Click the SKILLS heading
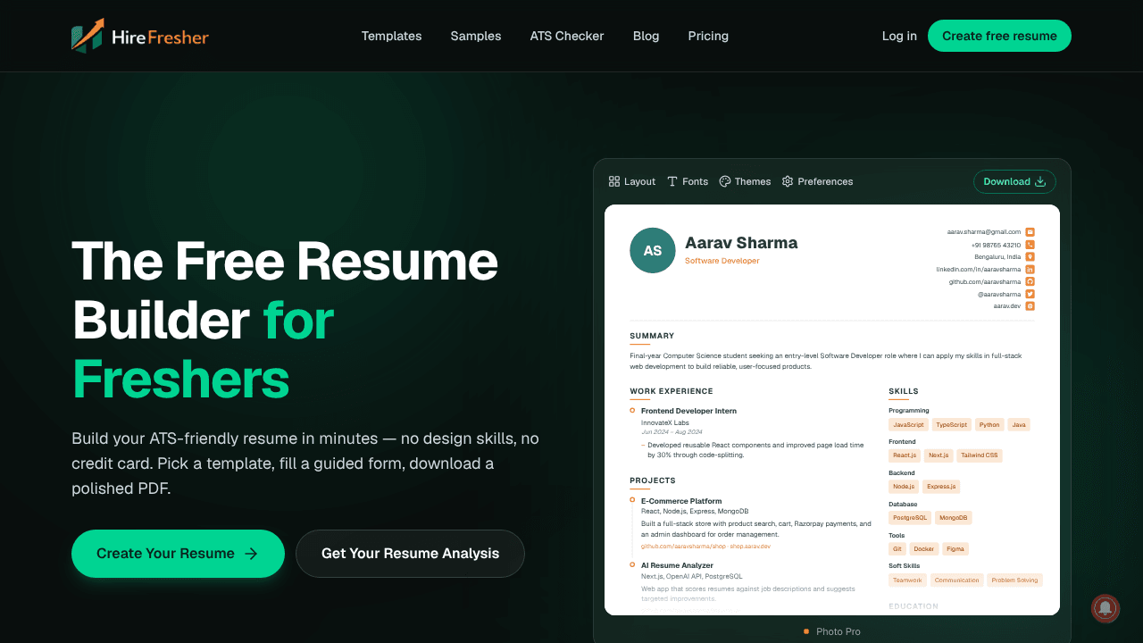1143x643 pixels. click(x=904, y=391)
